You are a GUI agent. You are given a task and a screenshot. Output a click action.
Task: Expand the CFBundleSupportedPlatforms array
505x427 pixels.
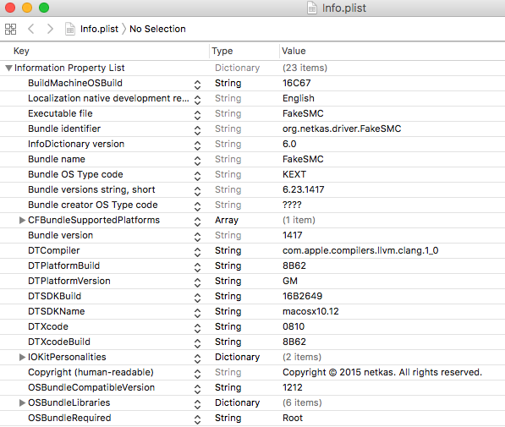coord(22,220)
